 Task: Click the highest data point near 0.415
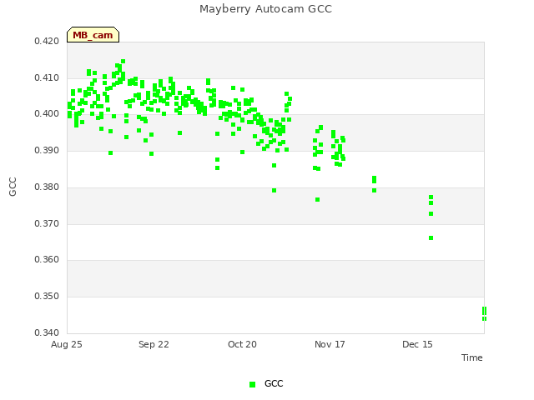[x=123, y=62]
